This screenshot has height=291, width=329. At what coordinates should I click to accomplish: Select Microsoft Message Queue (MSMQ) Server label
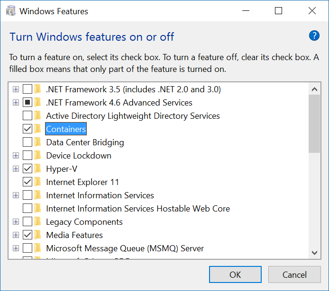pyautogui.click(x=125, y=248)
